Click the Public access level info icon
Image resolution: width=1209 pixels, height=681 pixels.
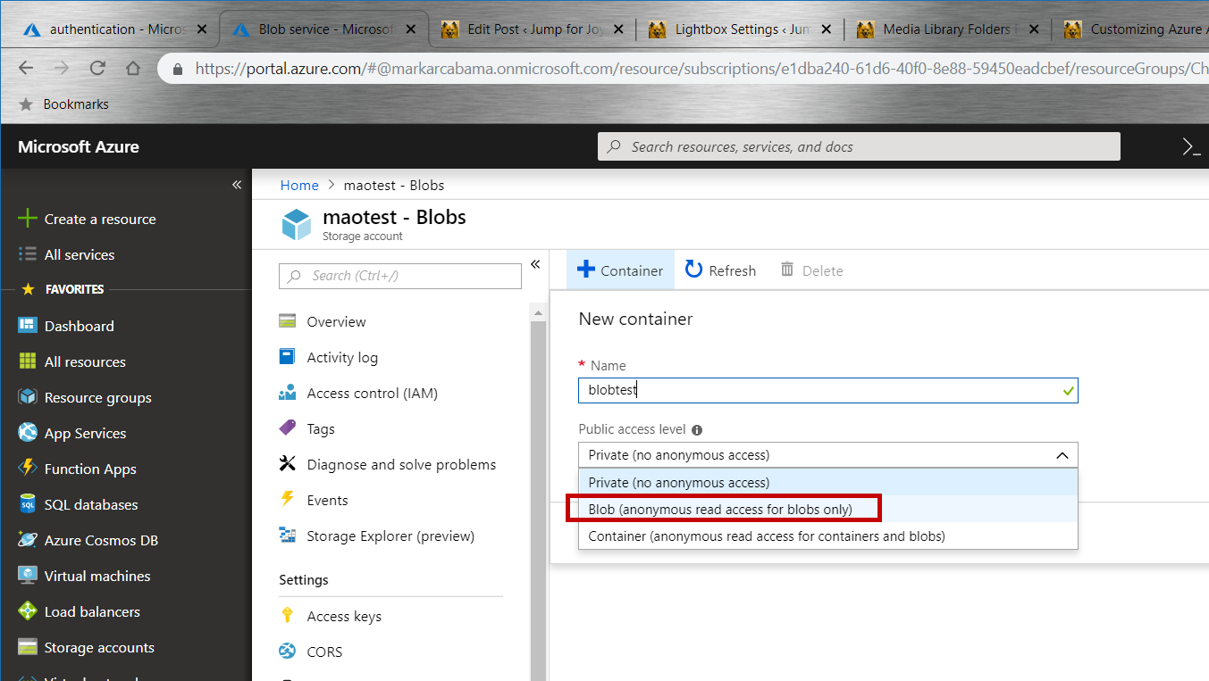[697, 429]
